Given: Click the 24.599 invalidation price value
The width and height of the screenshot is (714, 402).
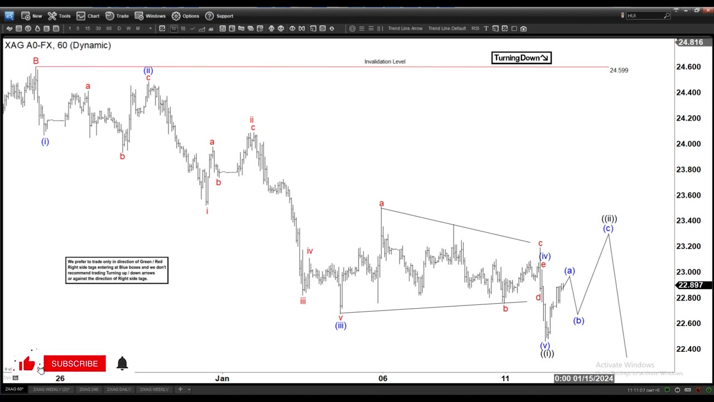Looking at the screenshot, I should point(619,70).
